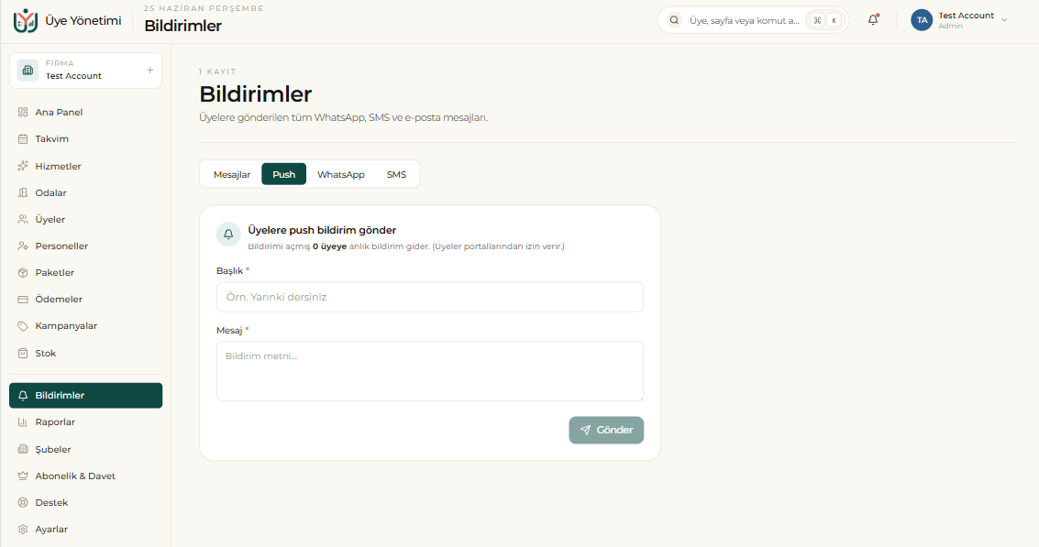The width and height of the screenshot is (1039, 547).
Task: Click the Ana Panel dashboard icon
Action: tap(23, 112)
